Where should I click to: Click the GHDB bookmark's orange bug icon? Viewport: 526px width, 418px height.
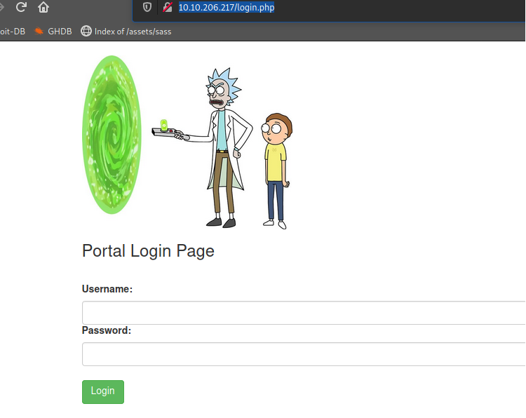click(x=39, y=31)
